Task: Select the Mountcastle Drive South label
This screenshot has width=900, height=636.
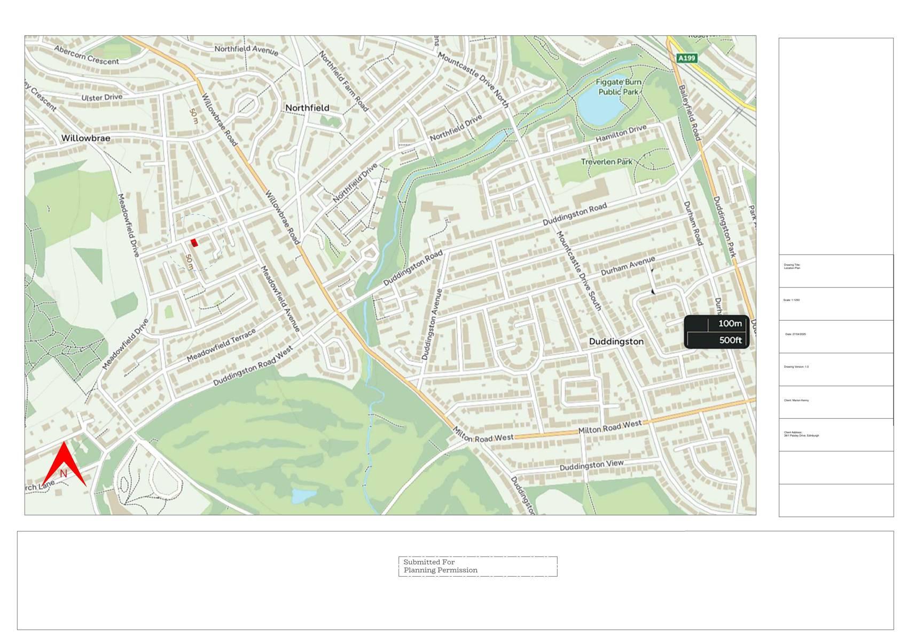Action: pos(579,271)
